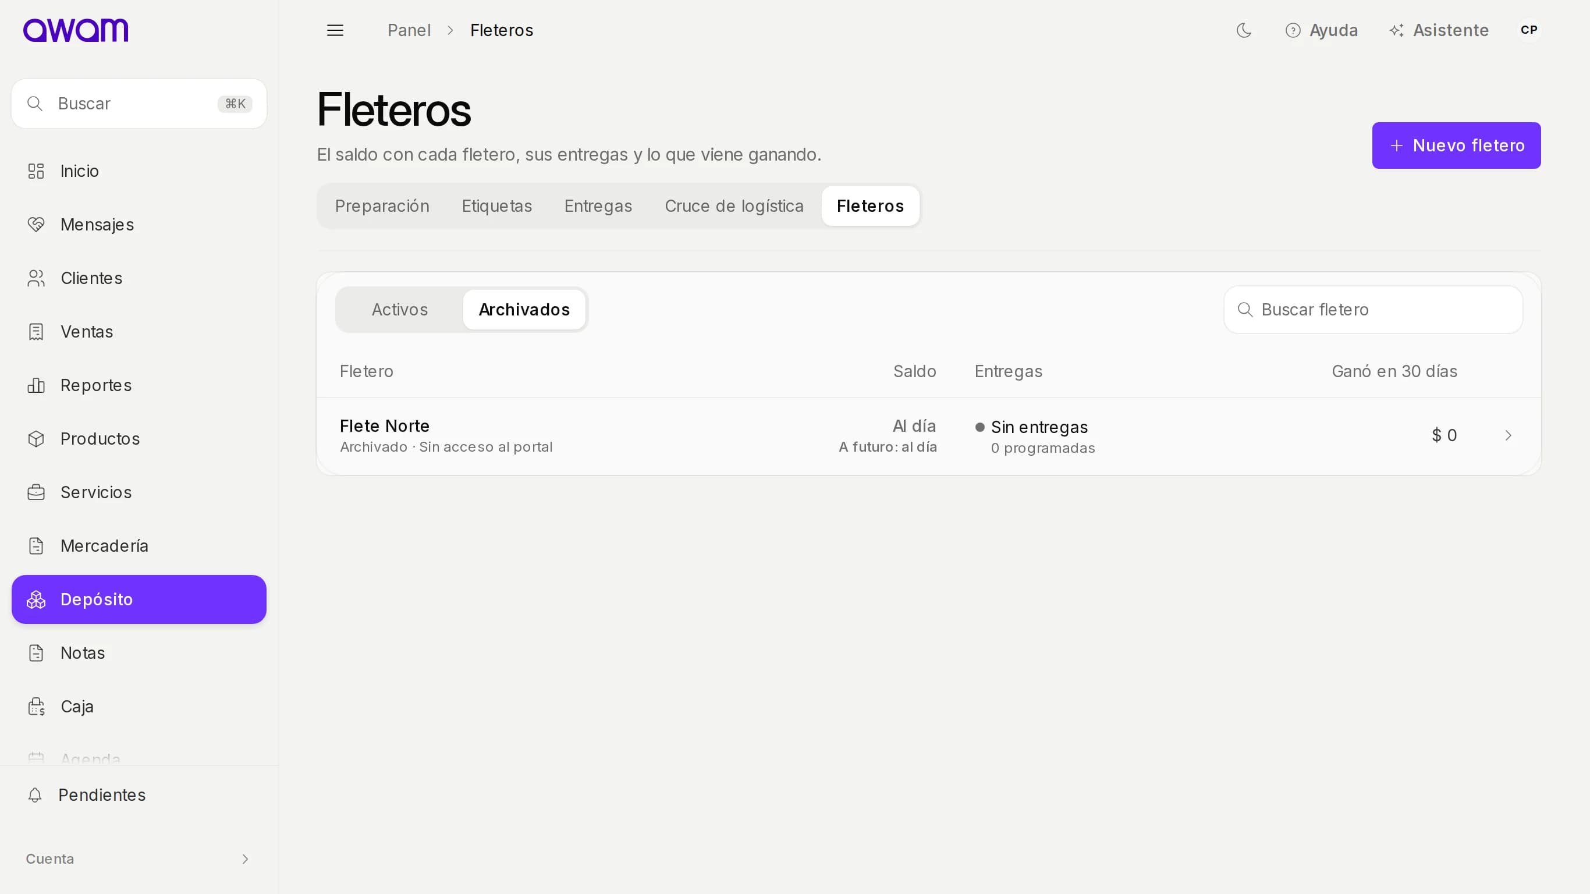Click the Ganó en 30 días header

point(1394,372)
